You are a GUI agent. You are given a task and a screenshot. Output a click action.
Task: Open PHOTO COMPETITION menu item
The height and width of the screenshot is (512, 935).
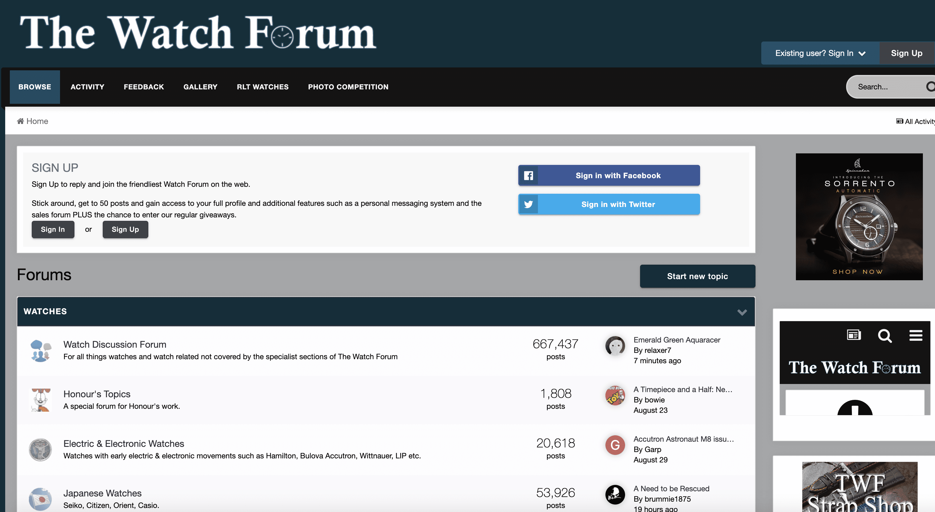(x=348, y=87)
